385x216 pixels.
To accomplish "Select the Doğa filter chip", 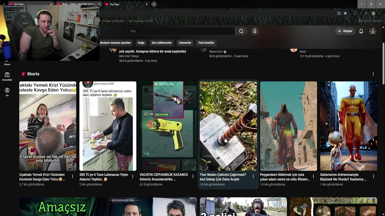I will [141, 43].
